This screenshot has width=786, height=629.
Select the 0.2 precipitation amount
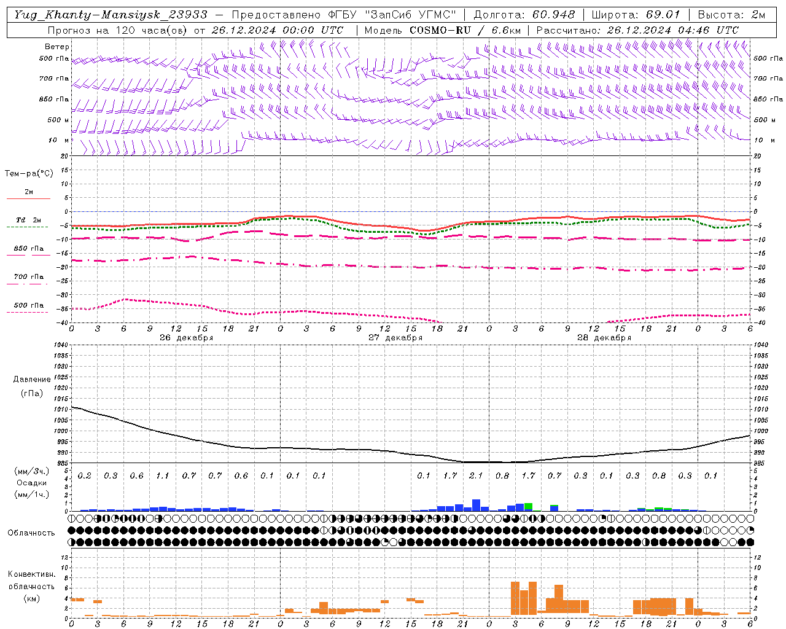point(85,476)
